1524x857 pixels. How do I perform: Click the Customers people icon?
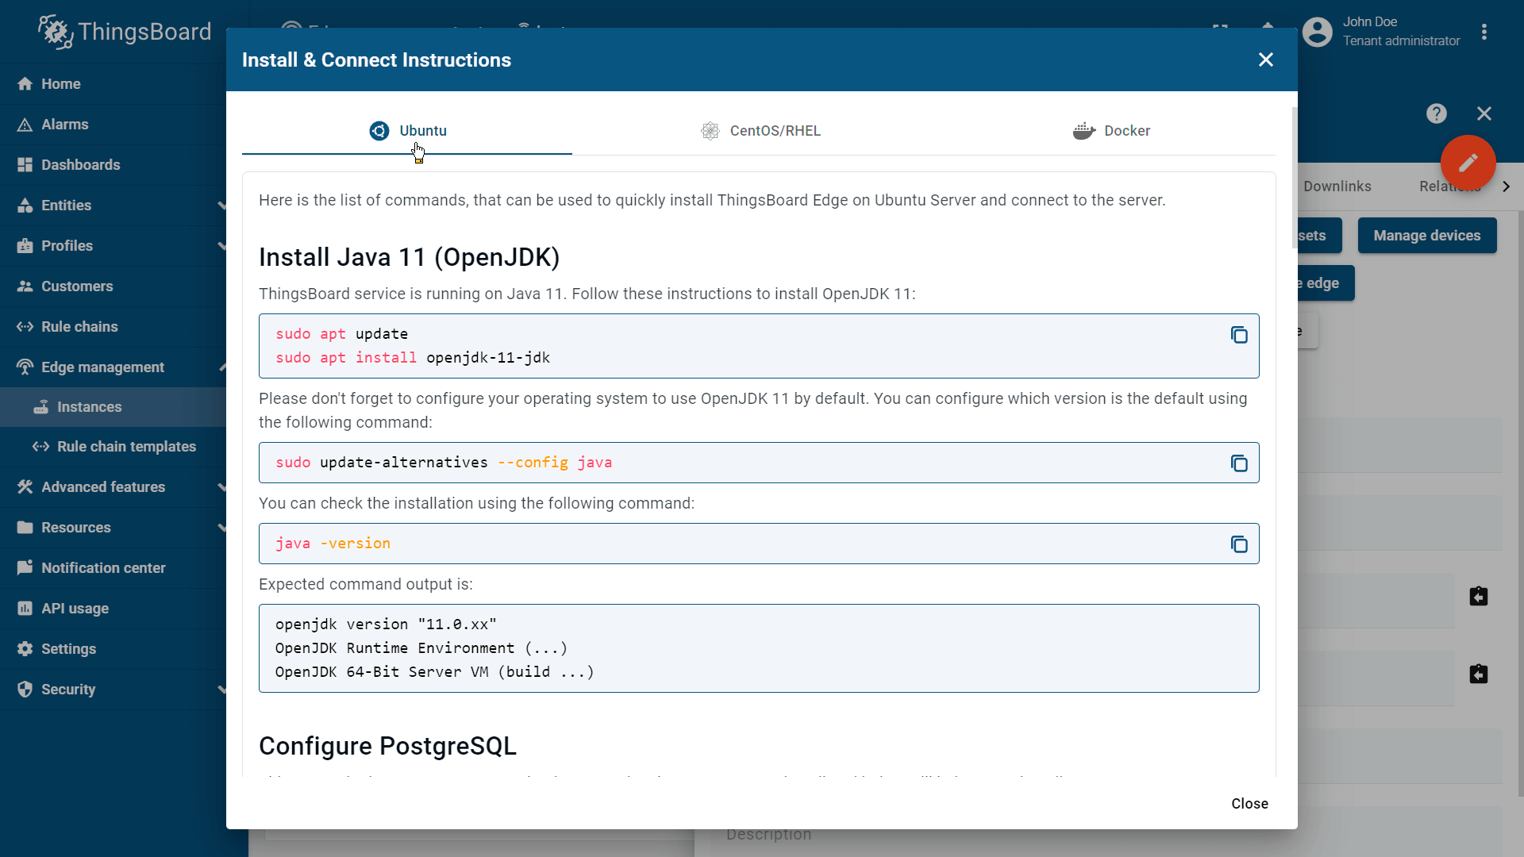click(25, 286)
